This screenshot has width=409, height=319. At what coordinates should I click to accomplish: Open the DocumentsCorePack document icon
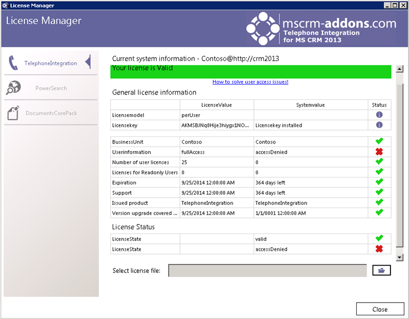(13, 113)
